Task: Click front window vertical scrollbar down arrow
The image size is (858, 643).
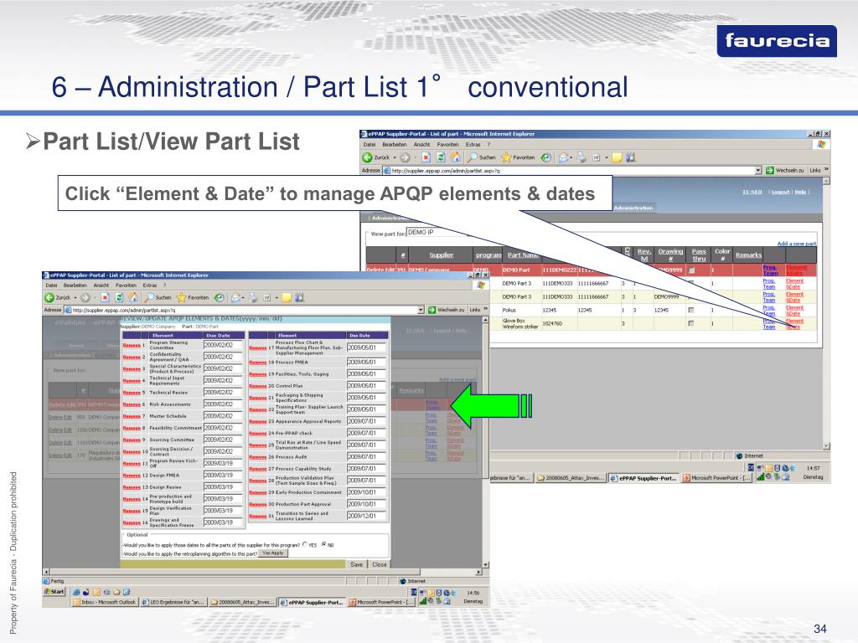Action: coord(485,564)
